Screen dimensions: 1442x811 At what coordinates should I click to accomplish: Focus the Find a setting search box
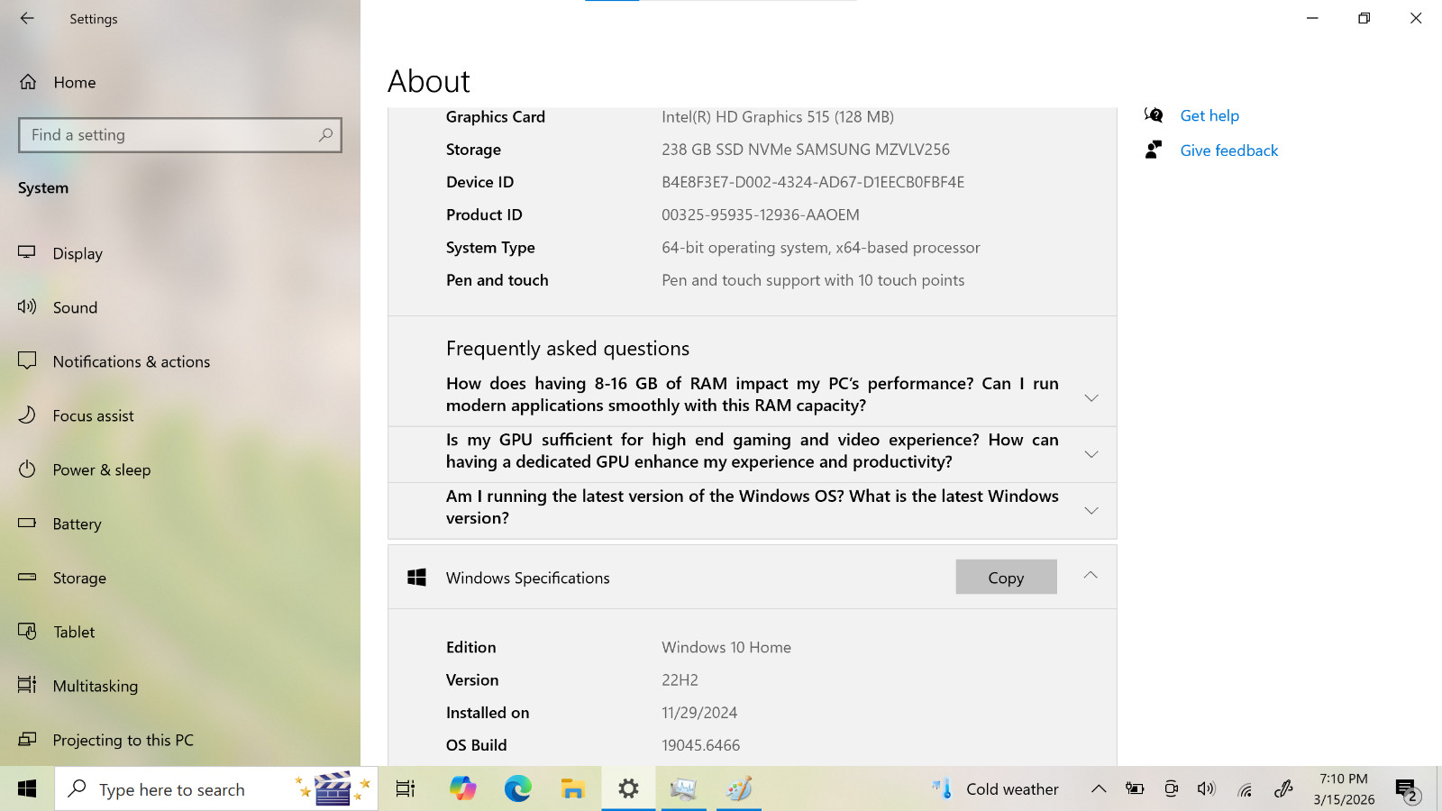pyautogui.click(x=180, y=135)
